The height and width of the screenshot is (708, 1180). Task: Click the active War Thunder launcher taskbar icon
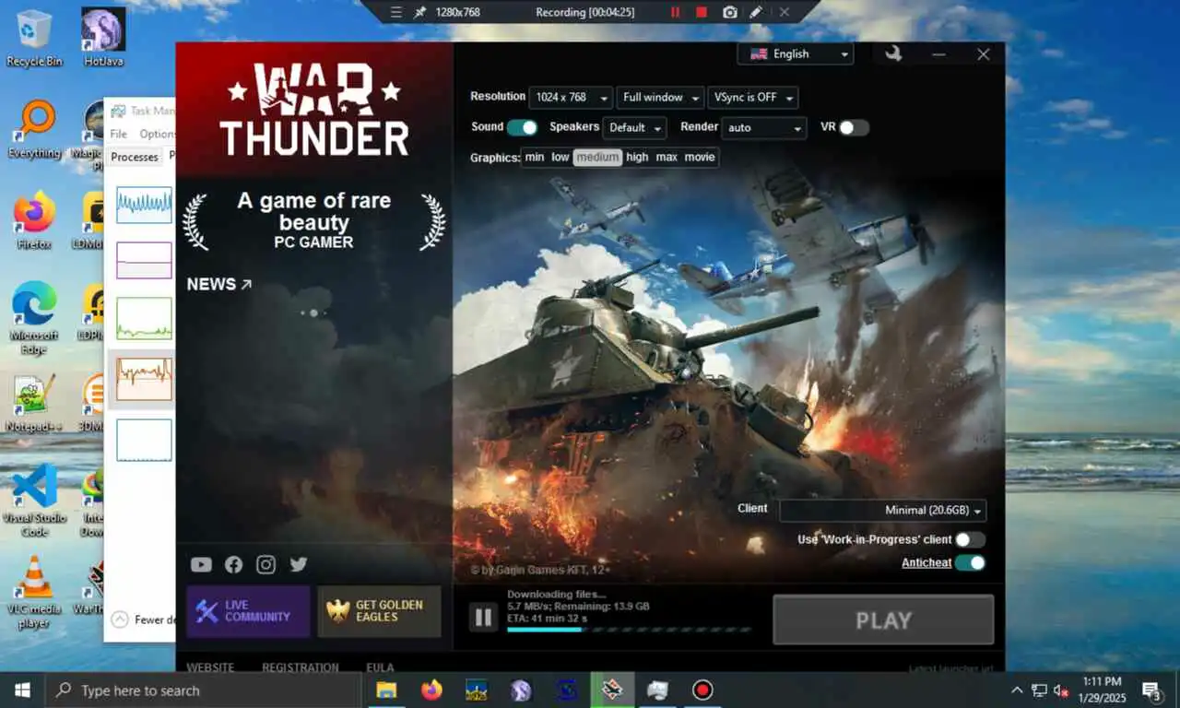click(x=612, y=690)
